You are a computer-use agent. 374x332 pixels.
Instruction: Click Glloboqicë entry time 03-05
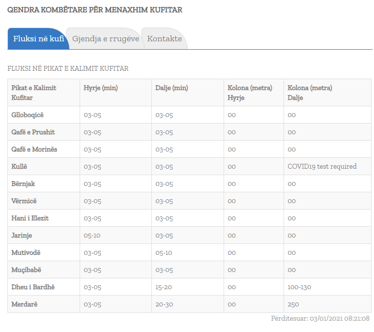(x=92, y=115)
